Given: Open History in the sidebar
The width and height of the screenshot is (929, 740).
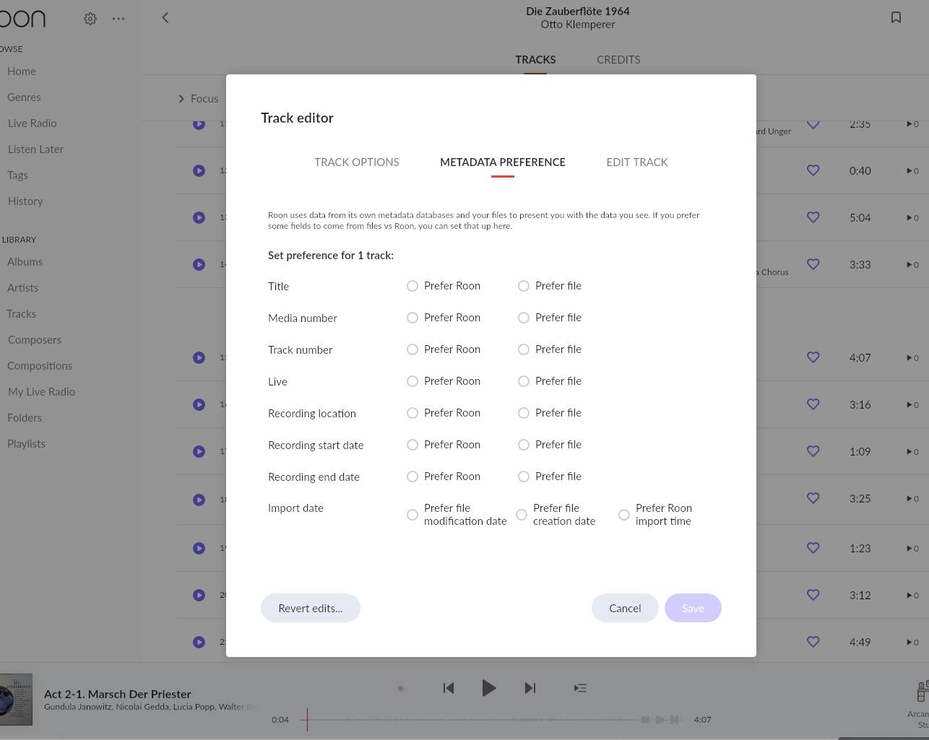Looking at the screenshot, I should click(x=25, y=201).
